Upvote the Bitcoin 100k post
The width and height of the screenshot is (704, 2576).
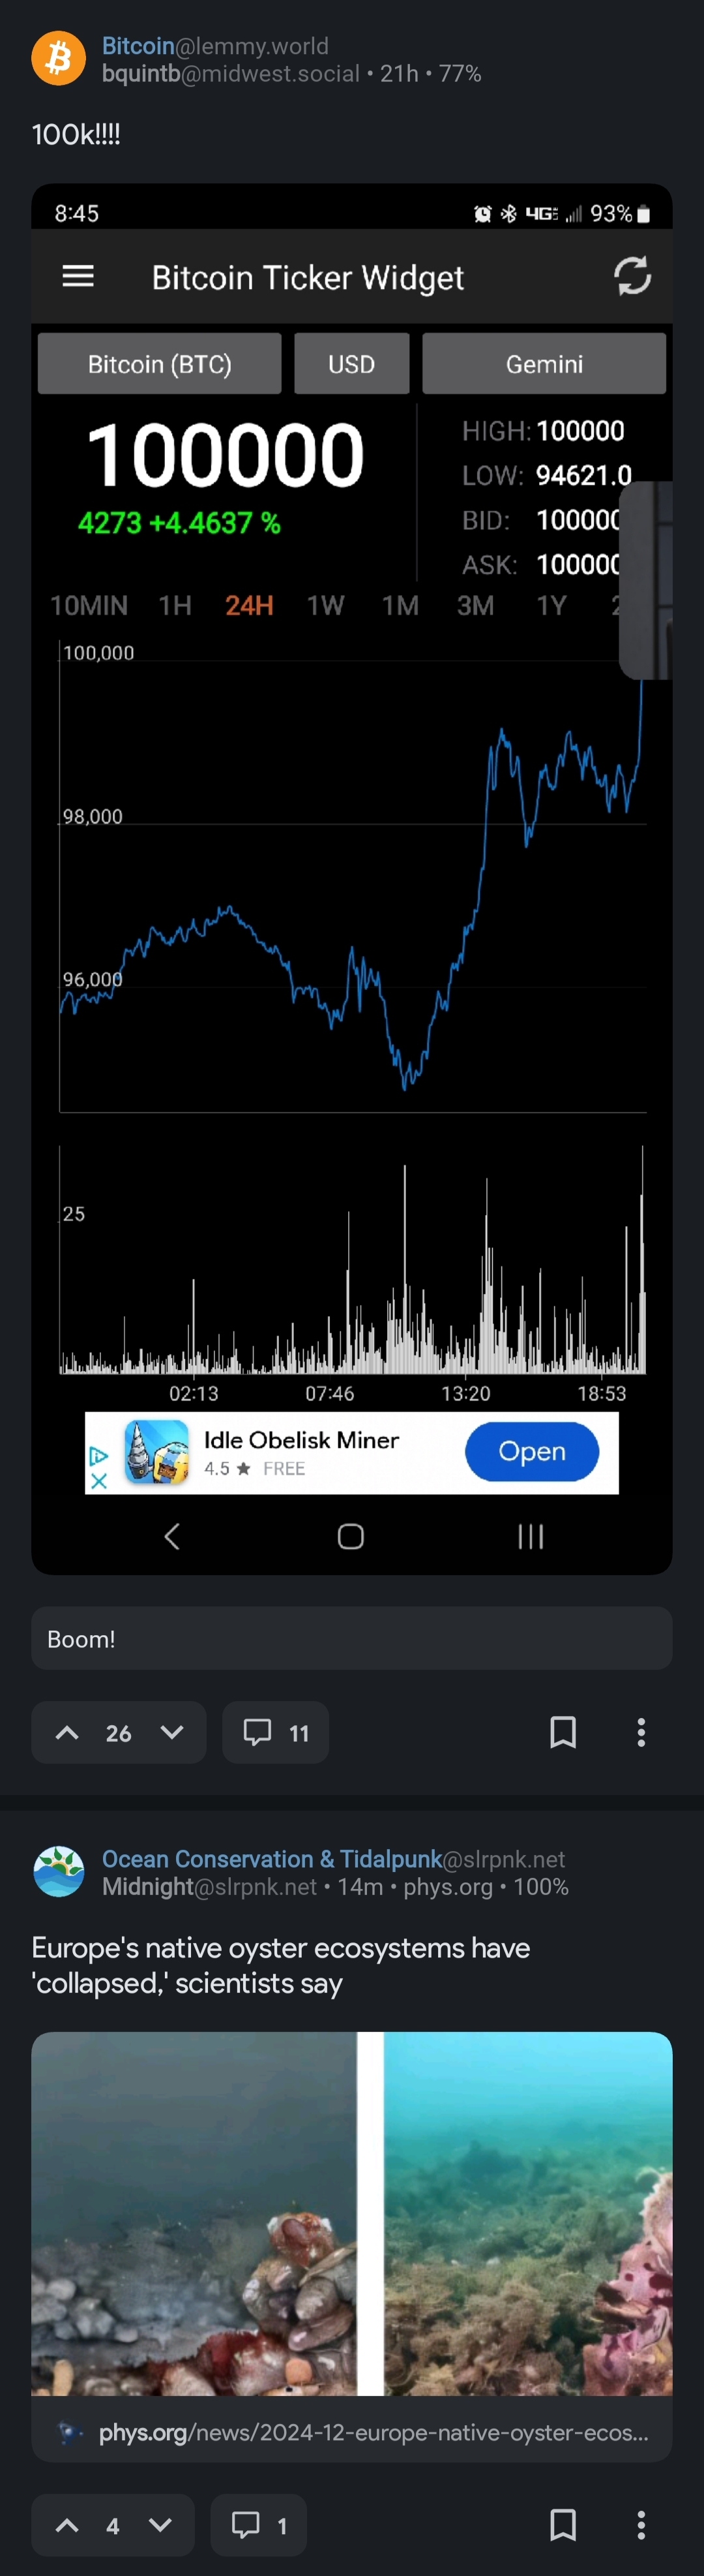pyautogui.click(x=67, y=1732)
